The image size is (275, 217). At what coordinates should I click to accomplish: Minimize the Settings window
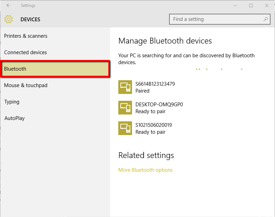click(235, 5)
